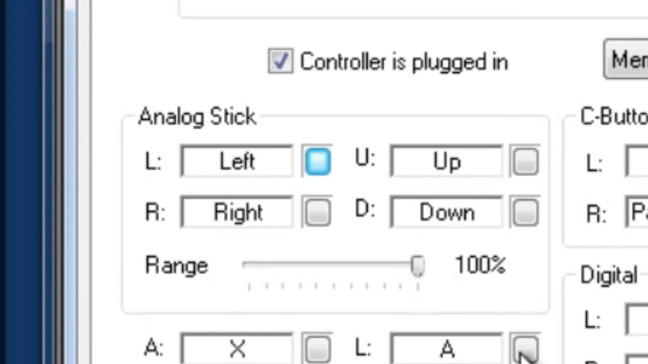Select the Digital pad L key field
This screenshot has width=648, height=364.
pos(638,320)
